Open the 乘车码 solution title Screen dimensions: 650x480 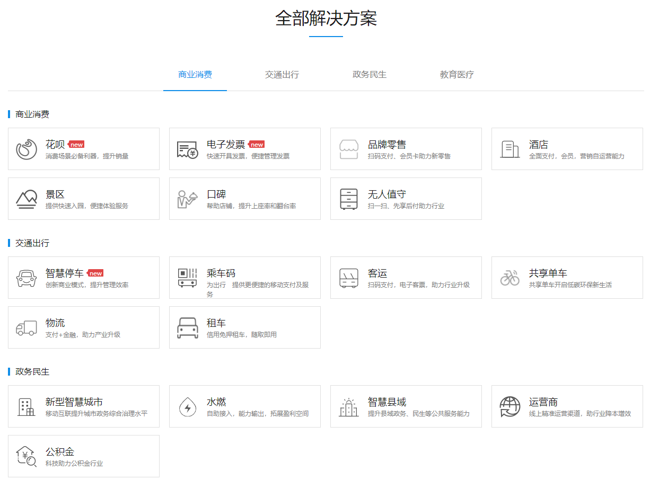[221, 273]
